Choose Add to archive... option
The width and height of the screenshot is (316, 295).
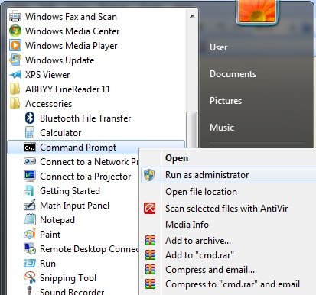198,241
